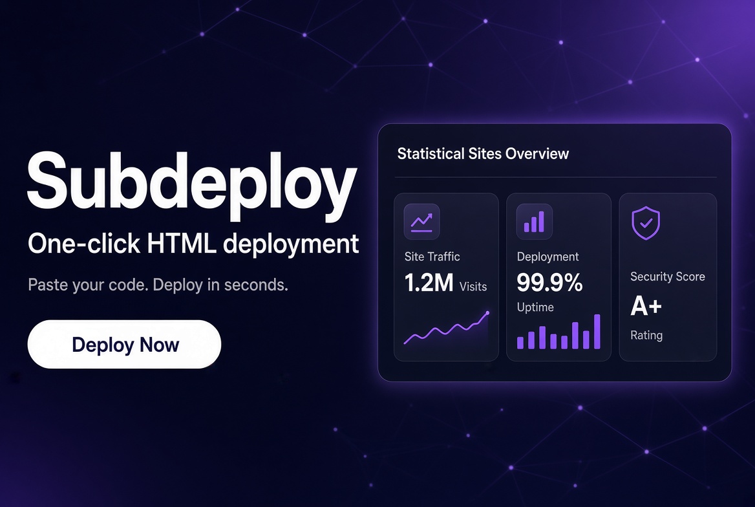755x507 pixels.
Task: Click the A+ rating value
Action: coord(646,305)
